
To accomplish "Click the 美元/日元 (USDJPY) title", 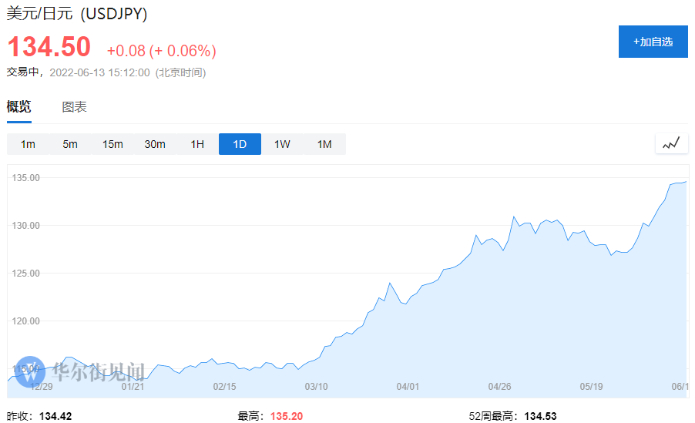I will click(77, 13).
